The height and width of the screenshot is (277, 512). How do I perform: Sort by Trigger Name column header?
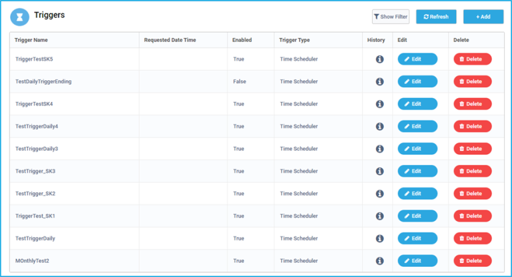pyautogui.click(x=31, y=40)
